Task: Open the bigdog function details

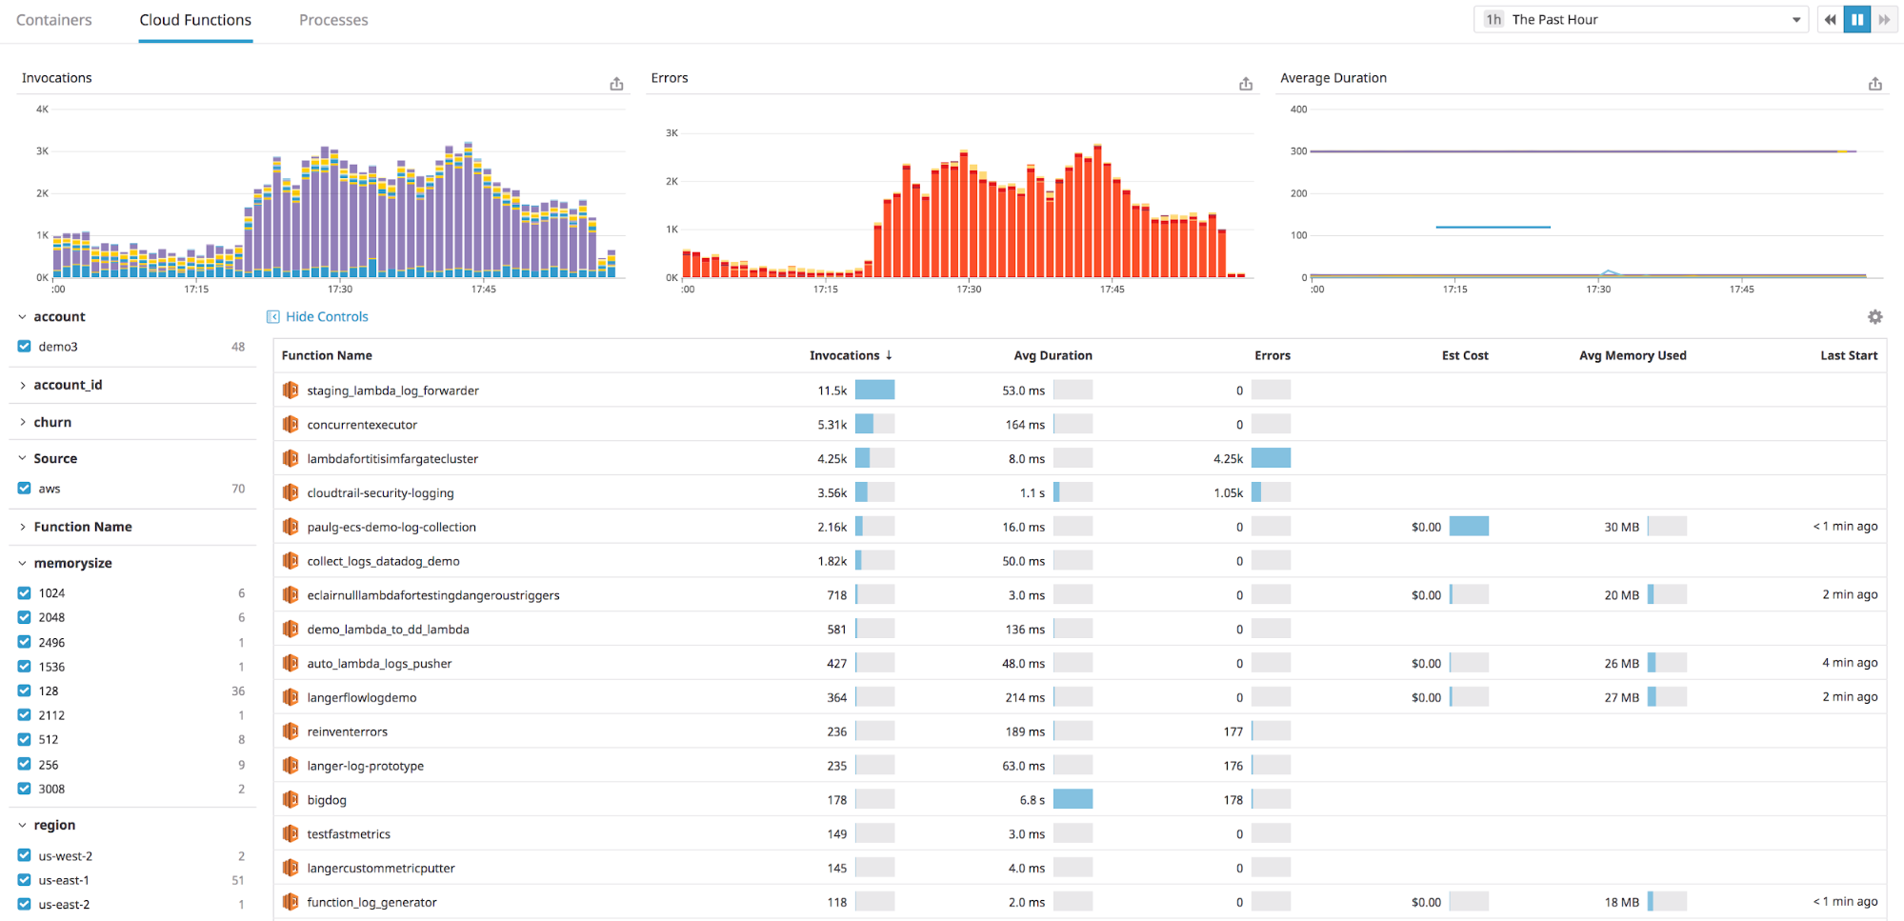Action: 326,799
